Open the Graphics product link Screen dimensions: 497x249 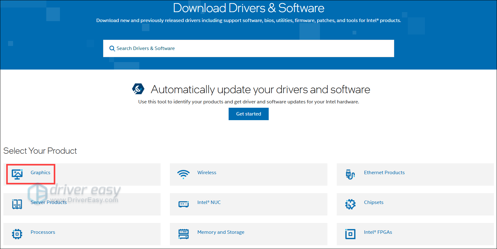40,173
